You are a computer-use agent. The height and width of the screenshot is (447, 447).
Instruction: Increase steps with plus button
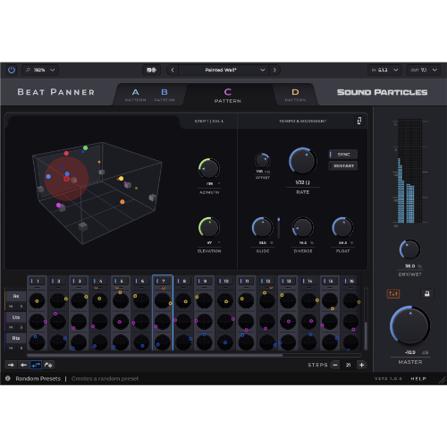(x=362, y=365)
